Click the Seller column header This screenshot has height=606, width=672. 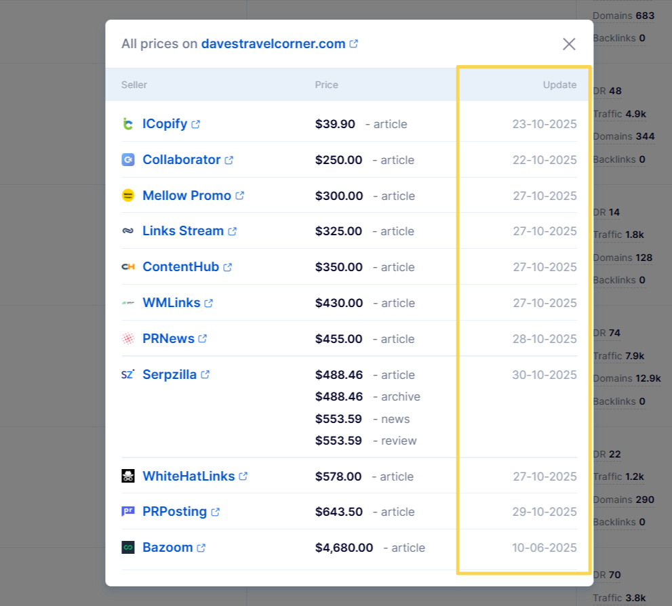134,85
